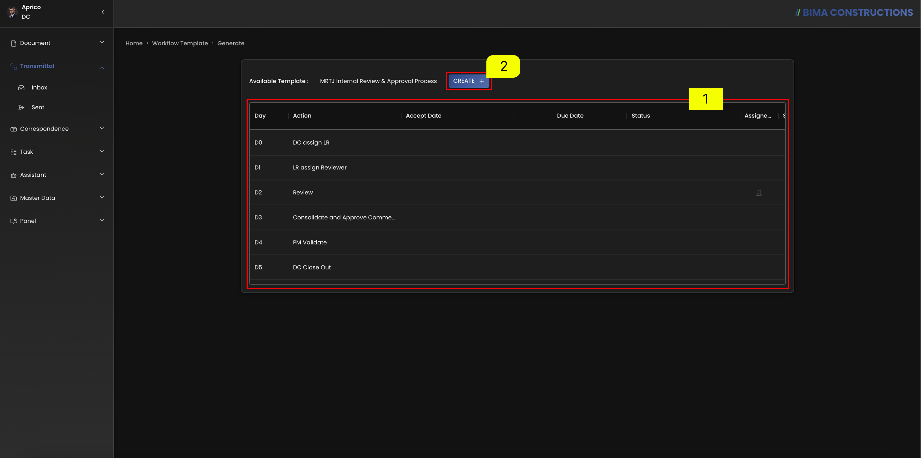Screen dimensions: 921x458
Task: Click the Due Date column header
Action: [x=570, y=116]
